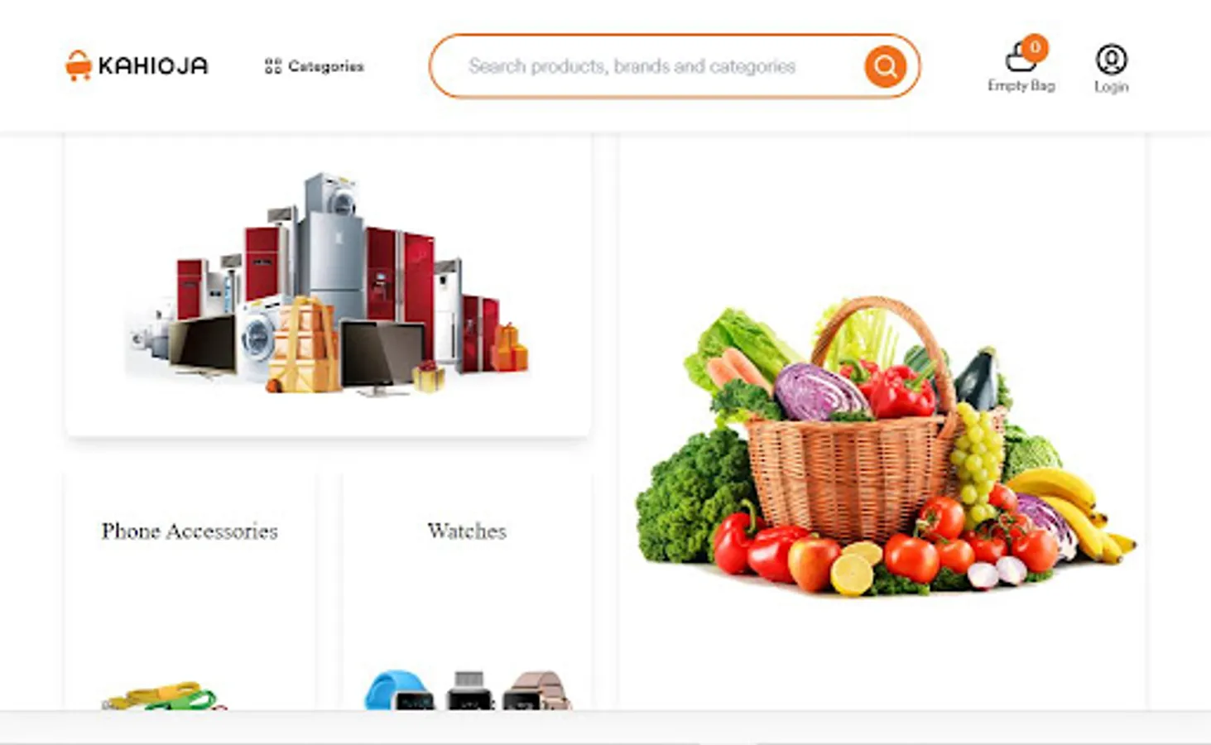The width and height of the screenshot is (1211, 745).
Task: Click the Kahioja shopping basket logo icon
Action: click(78, 65)
